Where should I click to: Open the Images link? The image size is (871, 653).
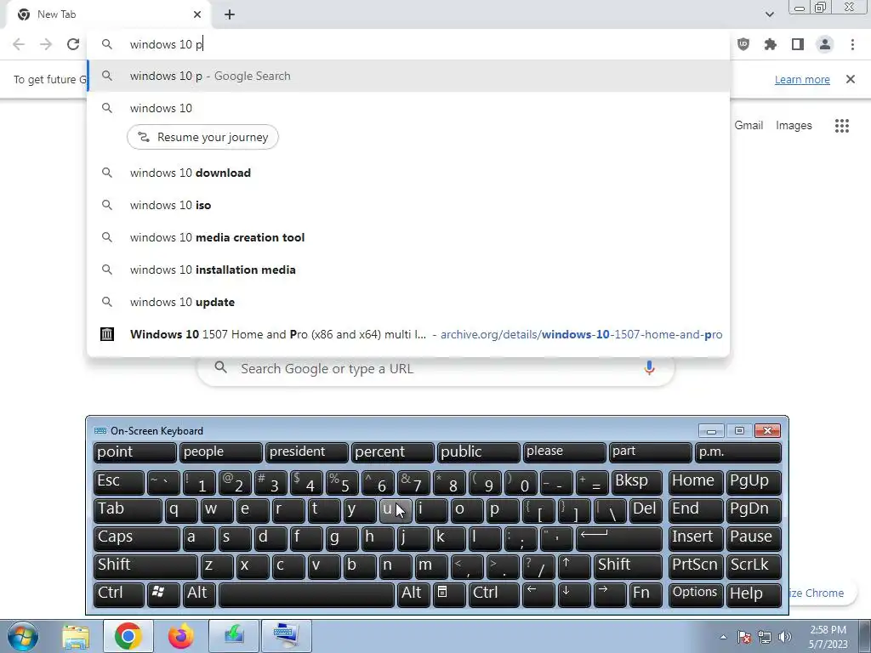(794, 126)
